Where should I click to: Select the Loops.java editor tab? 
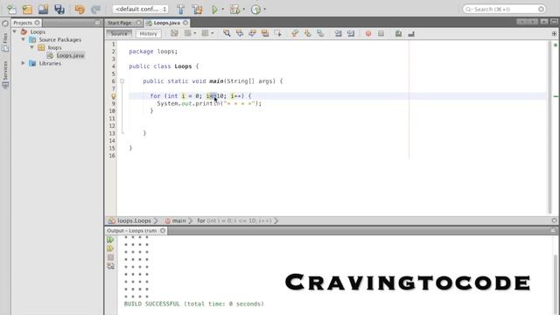click(167, 23)
